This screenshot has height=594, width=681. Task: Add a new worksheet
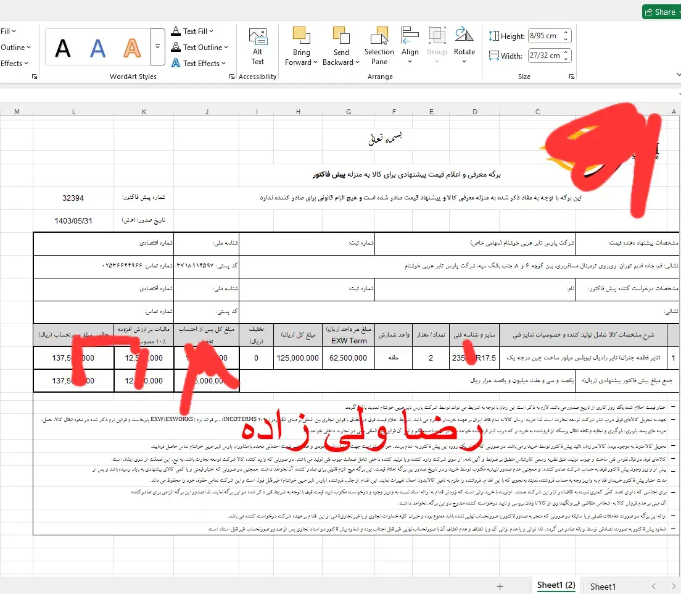(500, 585)
